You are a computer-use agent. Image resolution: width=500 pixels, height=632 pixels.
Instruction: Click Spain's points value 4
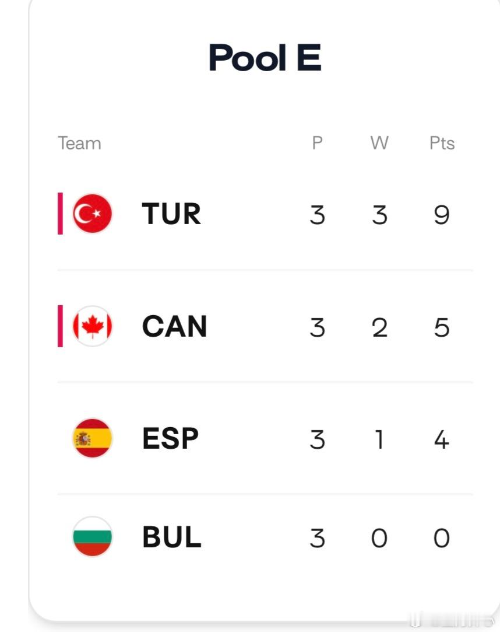pyautogui.click(x=442, y=439)
